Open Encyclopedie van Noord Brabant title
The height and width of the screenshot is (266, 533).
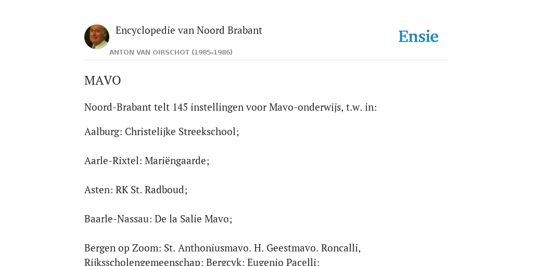pyautogui.click(x=188, y=30)
